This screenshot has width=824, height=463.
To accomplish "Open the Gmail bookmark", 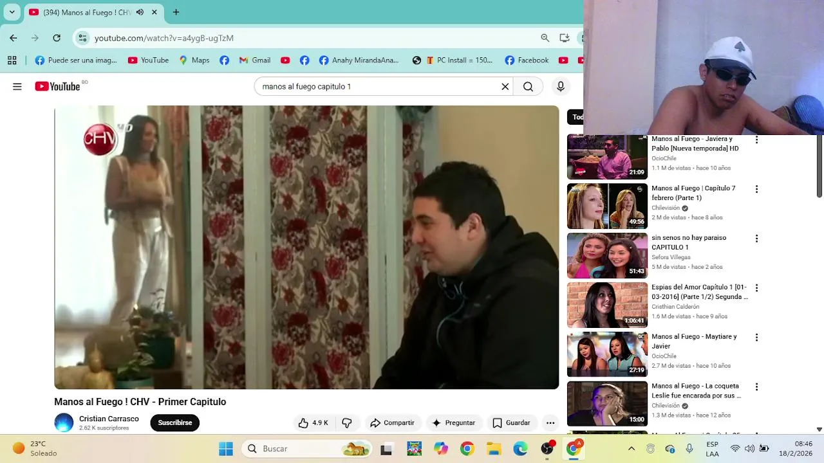I will 254,60.
